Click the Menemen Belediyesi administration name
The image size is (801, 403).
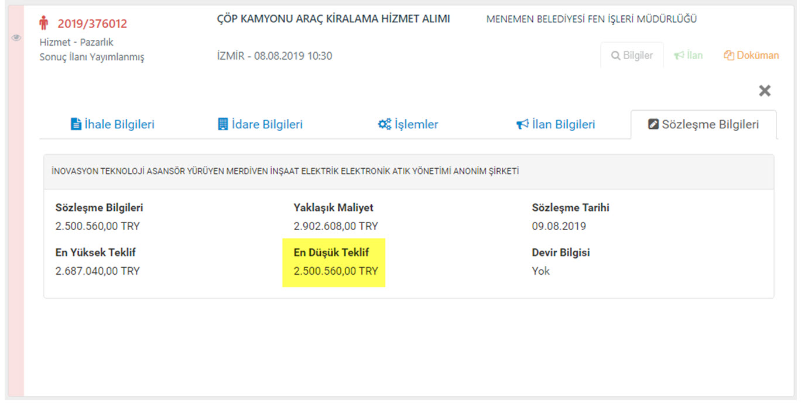click(591, 19)
